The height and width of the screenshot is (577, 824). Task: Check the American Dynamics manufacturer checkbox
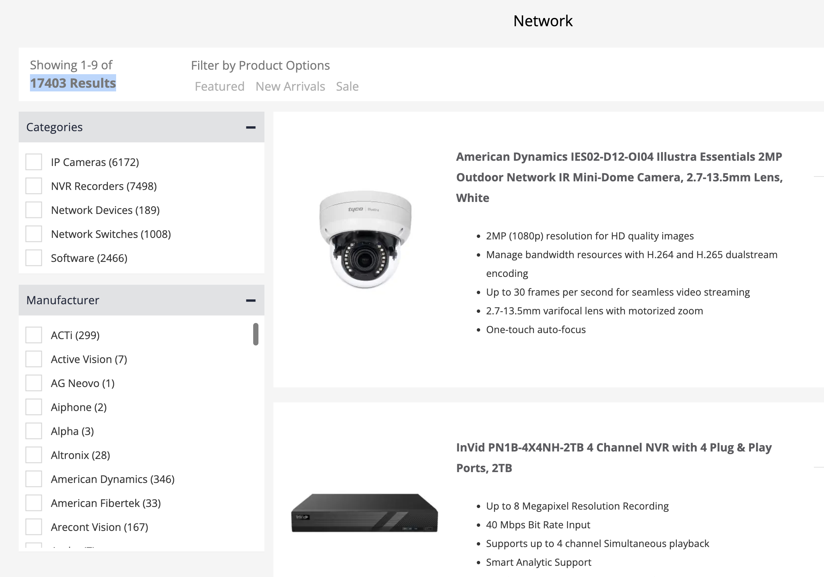tap(34, 479)
